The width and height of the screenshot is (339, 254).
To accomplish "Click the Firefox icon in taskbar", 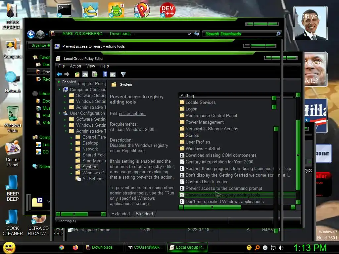I will point(75,247).
